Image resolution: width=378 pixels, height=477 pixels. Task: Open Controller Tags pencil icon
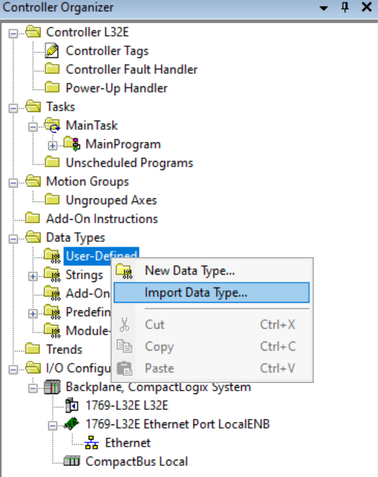point(52,50)
